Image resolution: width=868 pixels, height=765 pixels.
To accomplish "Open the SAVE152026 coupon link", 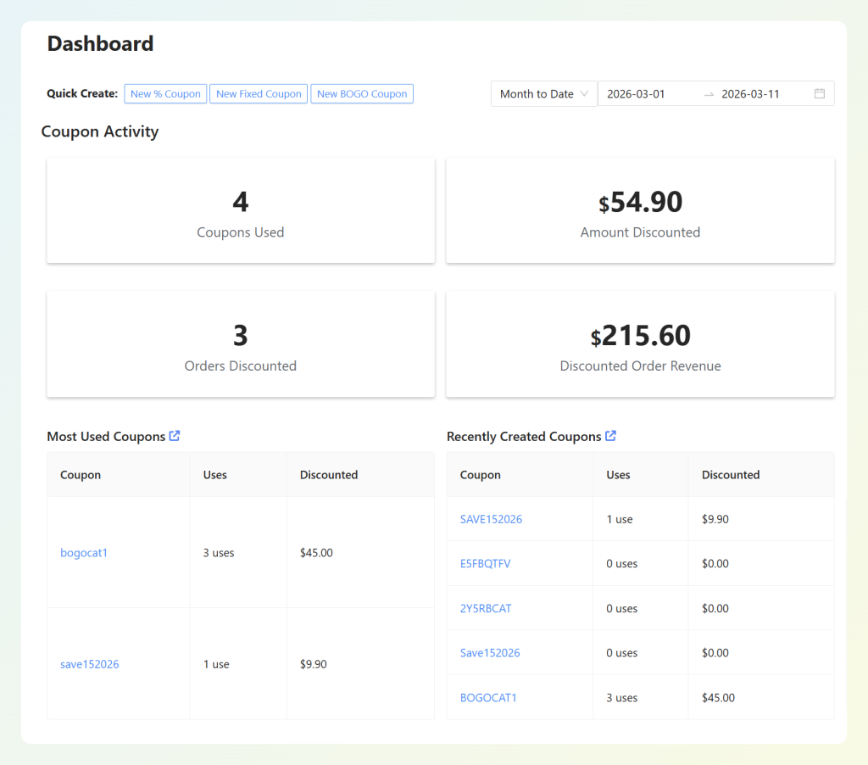I will click(490, 518).
